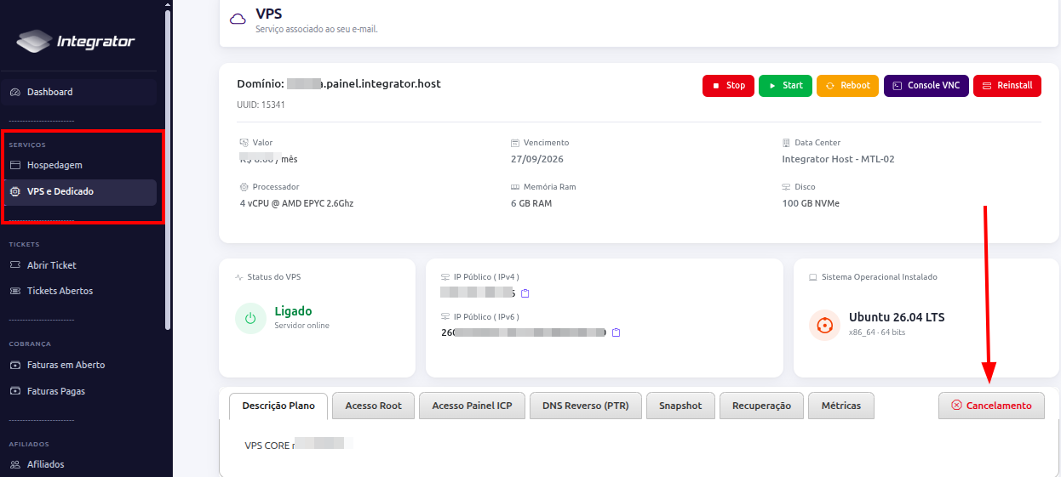Click the Vencimento calendar icon

pyautogui.click(x=515, y=143)
